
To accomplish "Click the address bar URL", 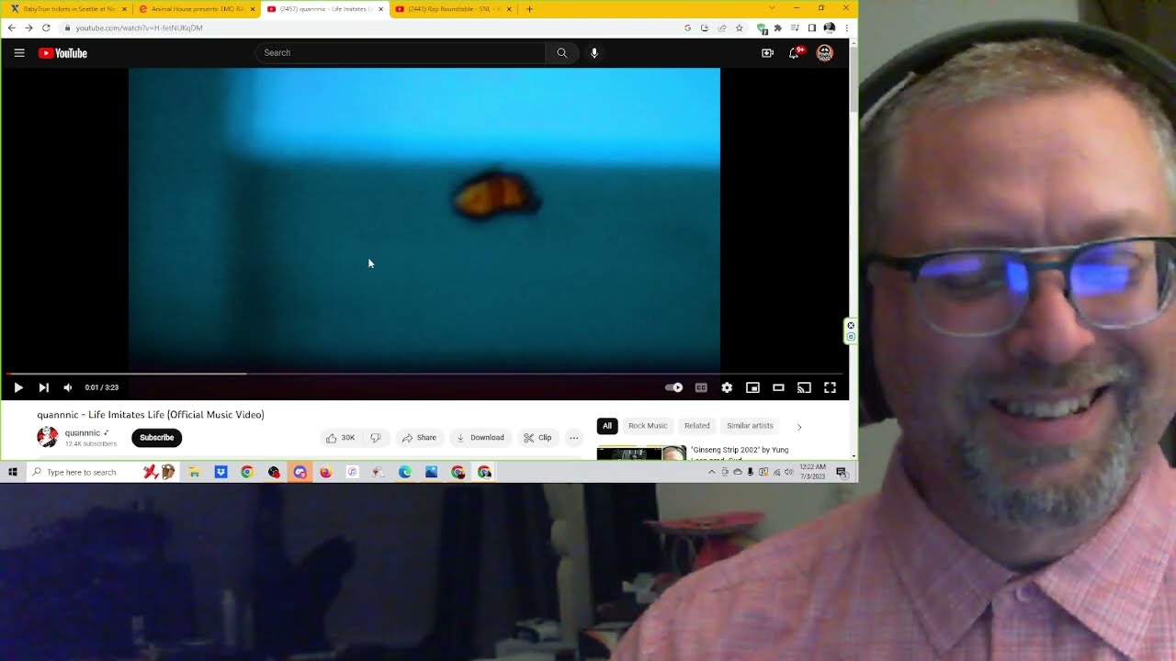I will click(x=139, y=28).
